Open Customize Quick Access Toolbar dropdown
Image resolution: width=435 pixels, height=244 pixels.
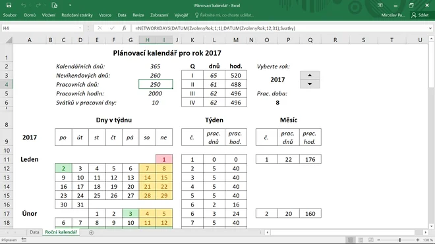tap(70, 5)
